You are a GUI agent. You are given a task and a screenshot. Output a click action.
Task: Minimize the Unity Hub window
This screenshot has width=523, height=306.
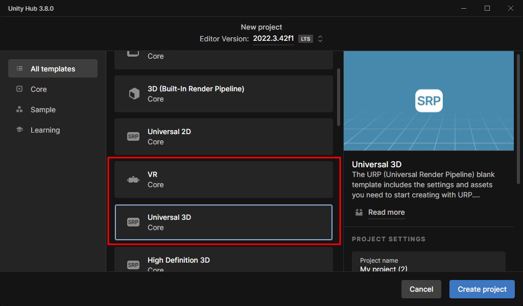tap(464, 8)
